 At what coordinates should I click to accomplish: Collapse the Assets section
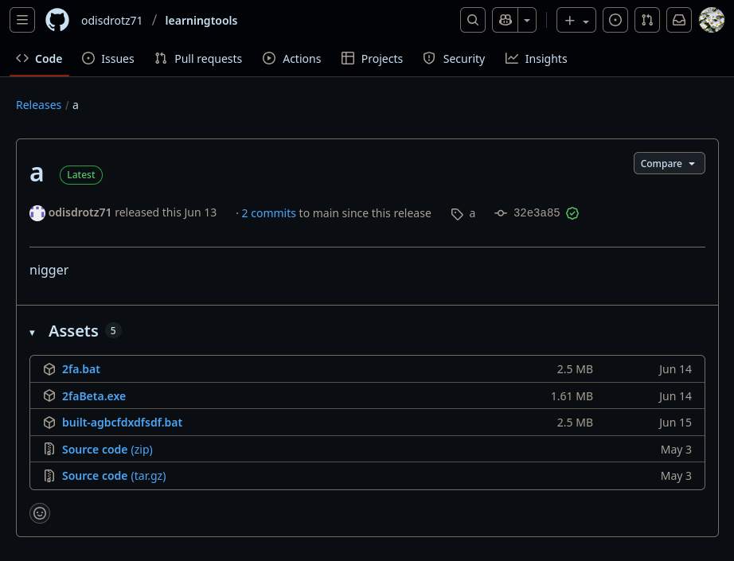tap(33, 332)
